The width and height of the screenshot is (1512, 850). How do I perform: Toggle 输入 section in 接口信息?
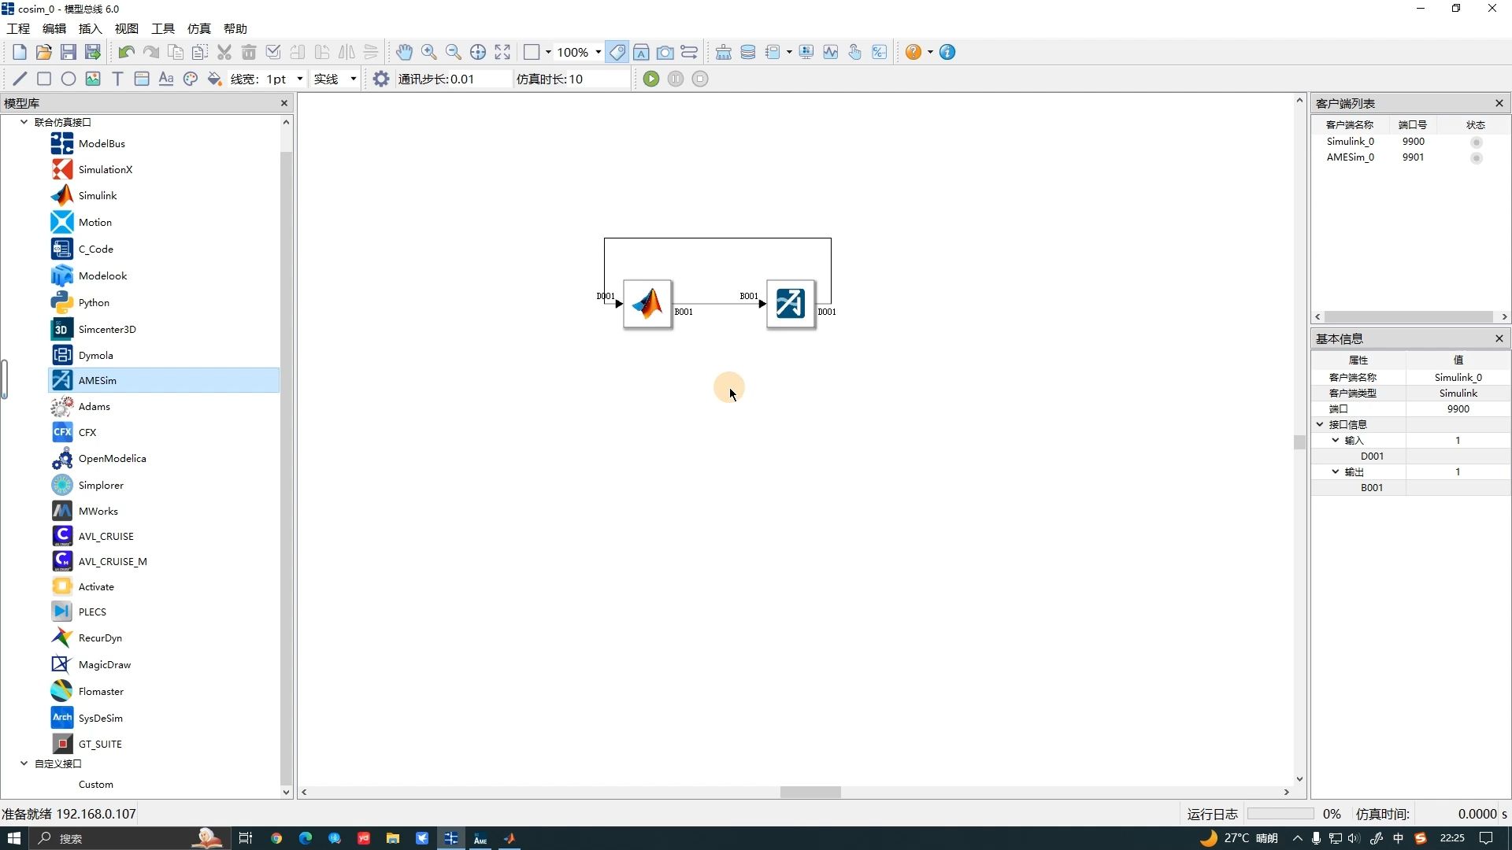tap(1336, 439)
